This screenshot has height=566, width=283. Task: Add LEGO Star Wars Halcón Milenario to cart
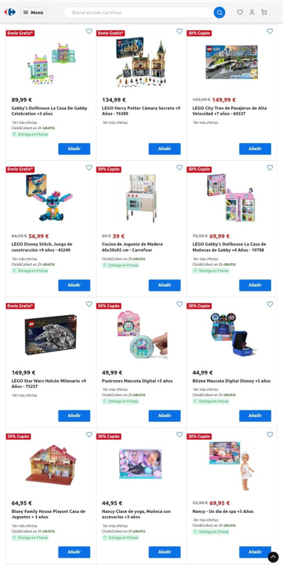(74, 416)
